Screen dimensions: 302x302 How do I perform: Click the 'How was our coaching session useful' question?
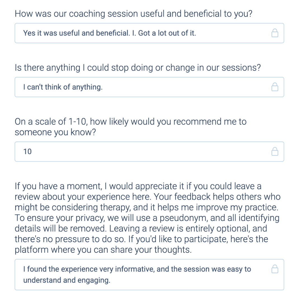tap(133, 14)
